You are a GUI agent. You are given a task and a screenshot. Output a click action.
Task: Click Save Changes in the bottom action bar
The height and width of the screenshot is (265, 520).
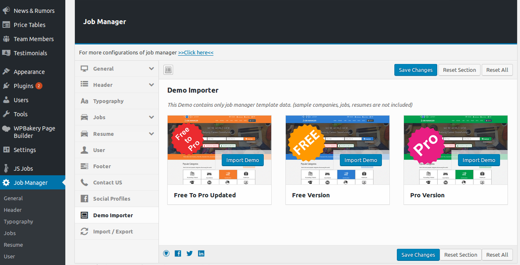[418, 255]
